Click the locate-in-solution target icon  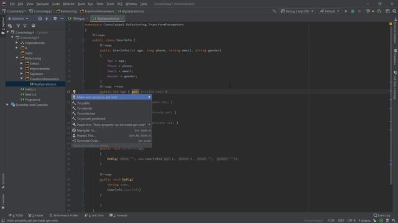pos(40,19)
